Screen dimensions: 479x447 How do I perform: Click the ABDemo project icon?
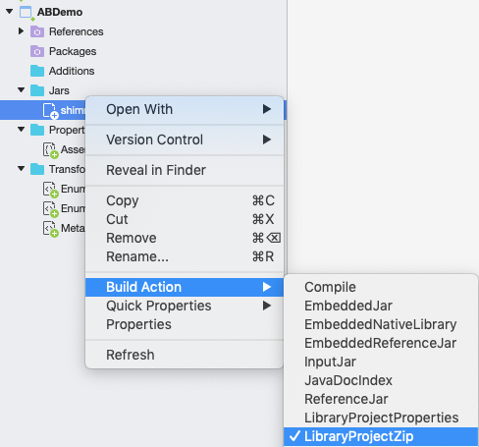tap(26, 13)
